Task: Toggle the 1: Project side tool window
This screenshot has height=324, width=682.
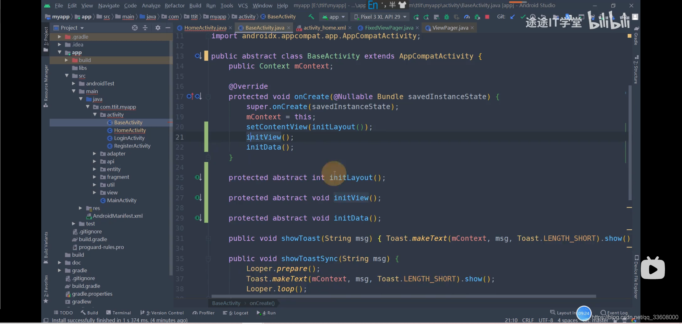Action: 46,39
